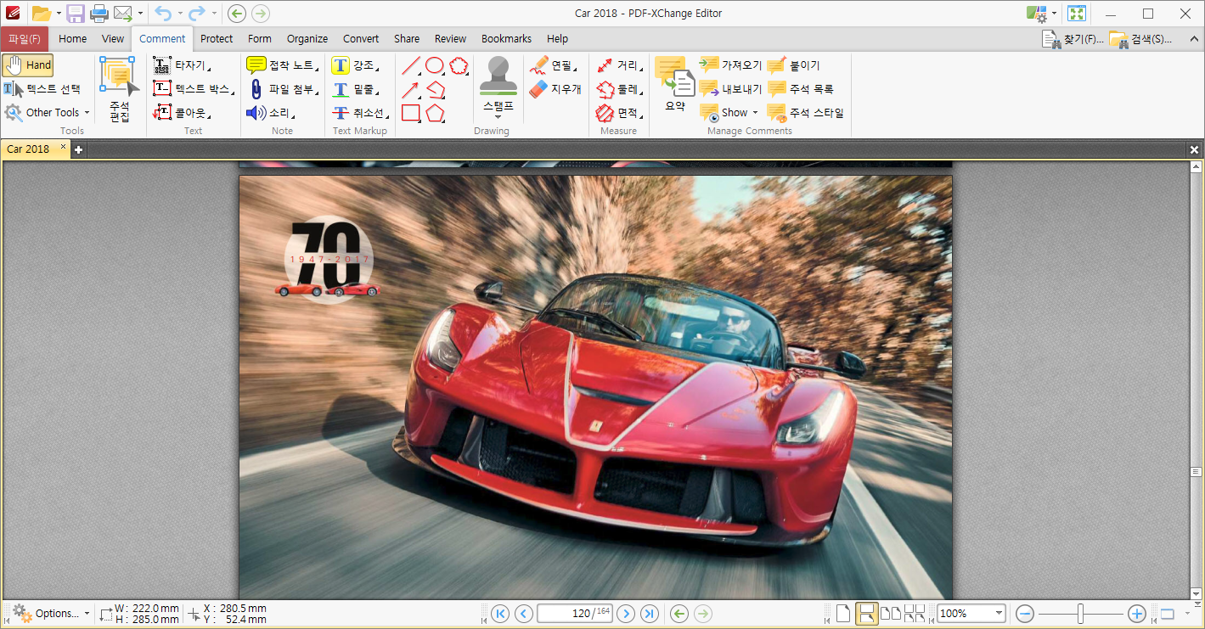1205x629 pixels.
Task: Switch to the Protect ribbon tab
Action: (217, 38)
